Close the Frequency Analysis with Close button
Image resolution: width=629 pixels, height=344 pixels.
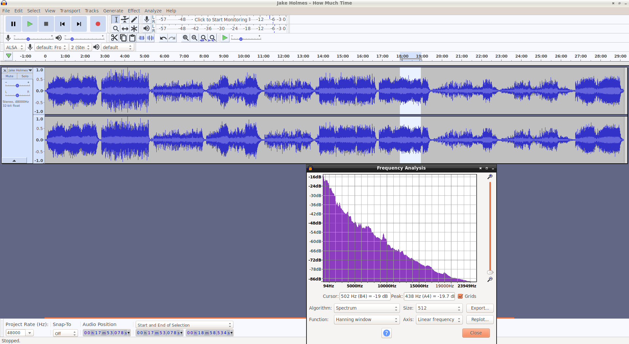476,333
